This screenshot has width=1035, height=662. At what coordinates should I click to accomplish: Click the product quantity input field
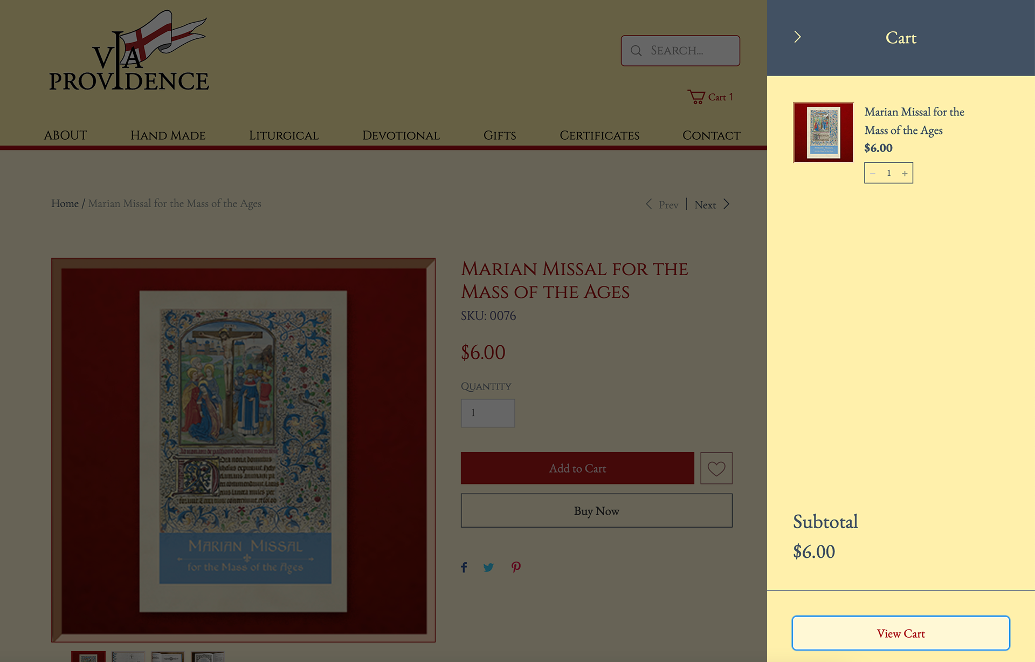[x=487, y=413]
